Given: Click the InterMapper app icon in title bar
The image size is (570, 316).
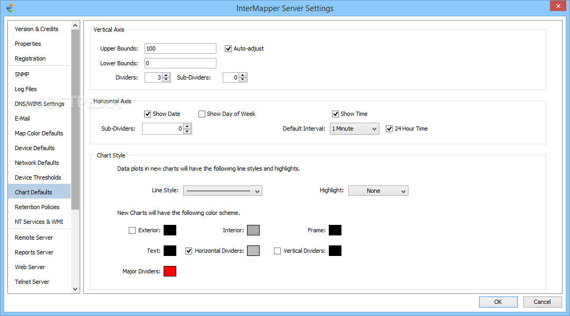Looking at the screenshot, I should click(x=9, y=7).
